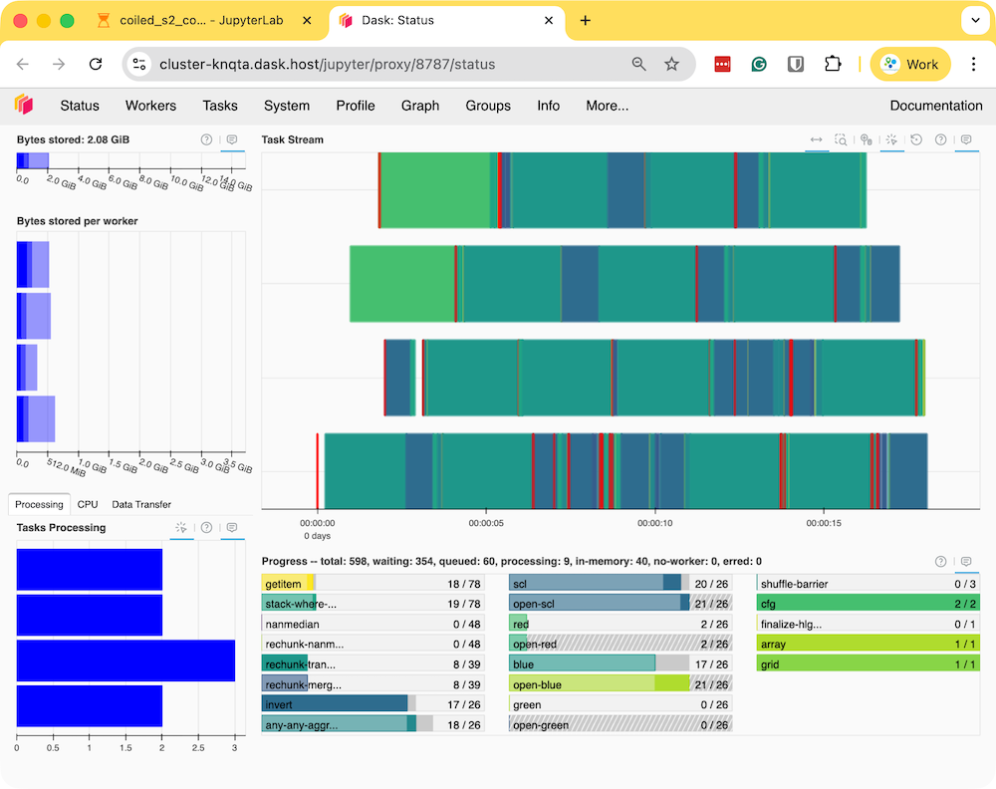Bookmark this page with the star icon
This screenshot has height=789, width=996.
[672, 64]
